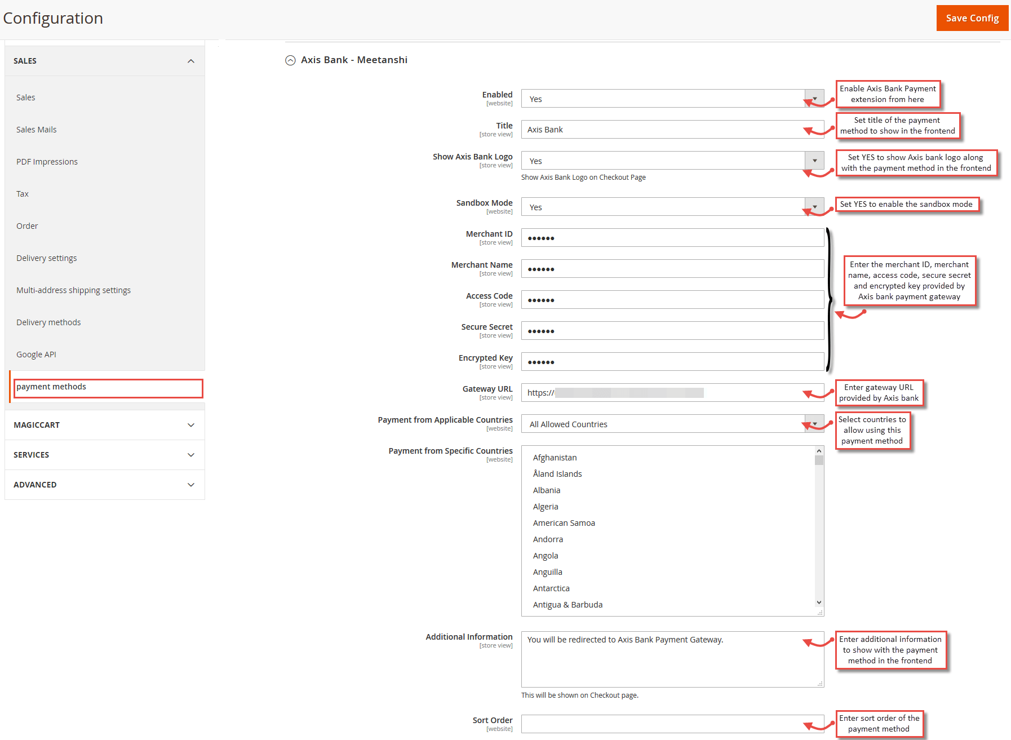The height and width of the screenshot is (740, 1011).
Task: Open Delivery methods settings
Action: (48, 322)
